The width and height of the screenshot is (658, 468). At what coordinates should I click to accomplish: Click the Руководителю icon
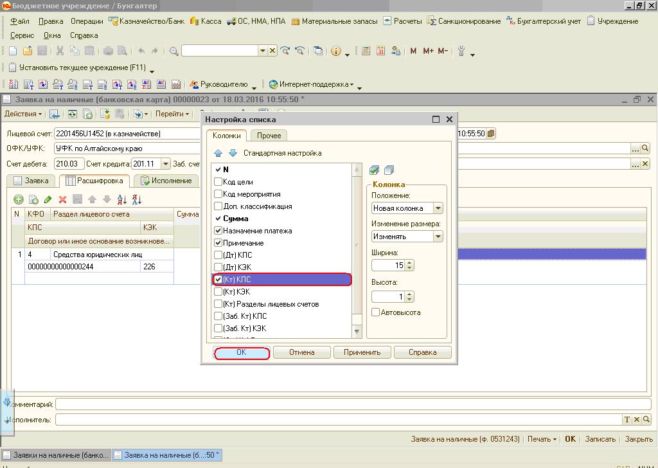[x=193, y=84]
